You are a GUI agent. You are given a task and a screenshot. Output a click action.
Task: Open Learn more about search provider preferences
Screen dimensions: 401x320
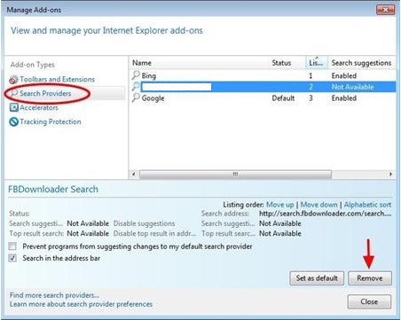pos(81,304)
